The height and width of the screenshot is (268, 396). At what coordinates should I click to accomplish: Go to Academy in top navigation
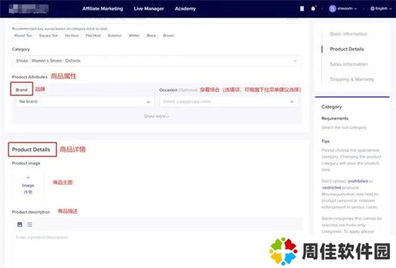(185, 9)
